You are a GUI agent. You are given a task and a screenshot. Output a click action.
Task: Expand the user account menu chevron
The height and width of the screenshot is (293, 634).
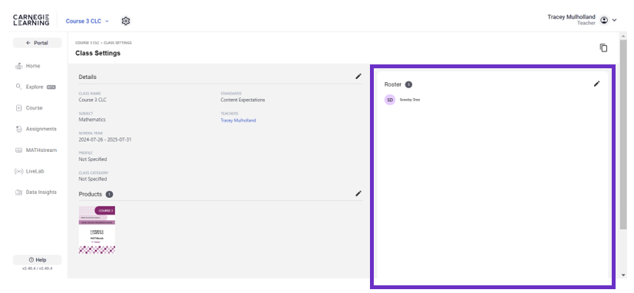click(x=614, y=20)
